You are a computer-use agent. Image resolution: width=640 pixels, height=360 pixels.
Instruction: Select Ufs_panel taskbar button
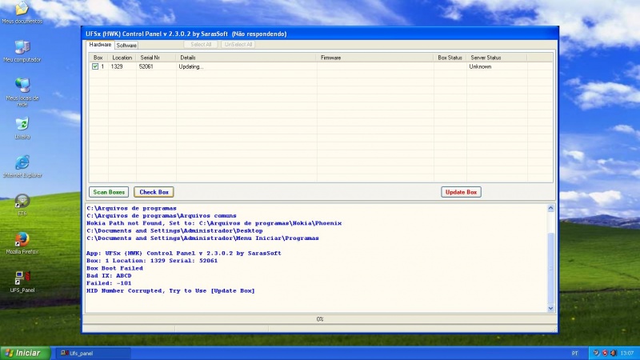tap(93, 354)
